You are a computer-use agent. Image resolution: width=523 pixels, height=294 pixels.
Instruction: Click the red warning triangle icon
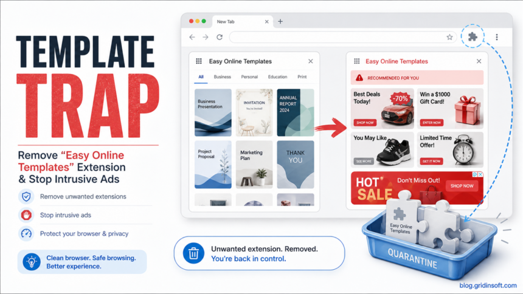coord(359,78)
